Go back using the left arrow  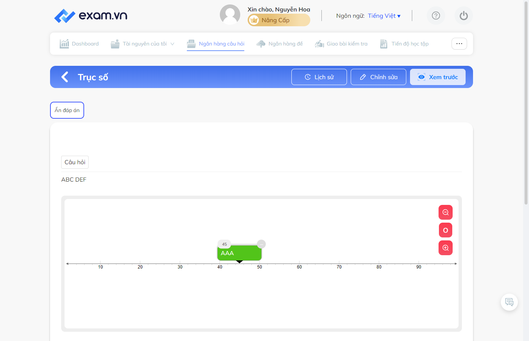click(65, 77)
